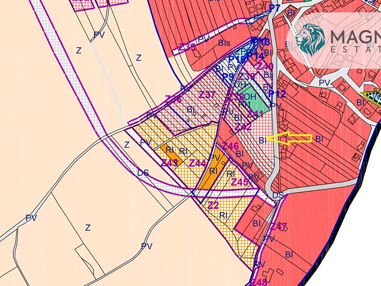
Task: Select the blue P12 label
Action: click(x=277, y=94)
